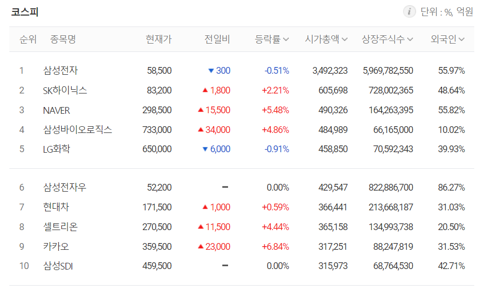Click market cap value 605,698

333,90
